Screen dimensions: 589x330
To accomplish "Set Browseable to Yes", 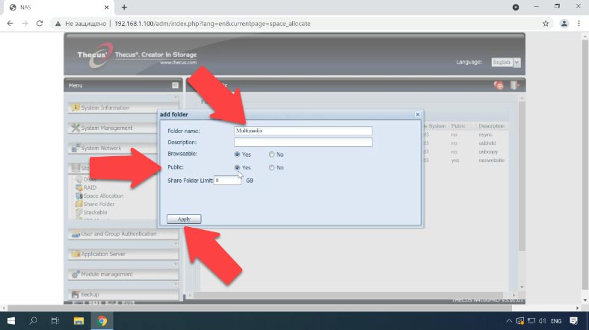I will (237, 154).
